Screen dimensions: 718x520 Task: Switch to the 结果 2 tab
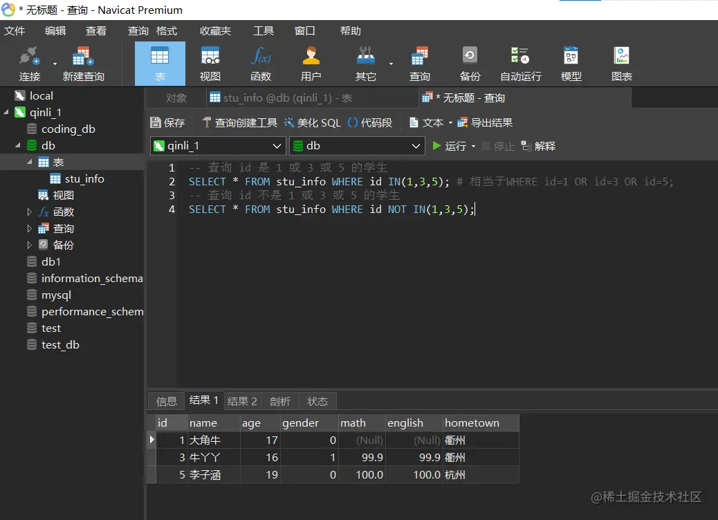coord(242,402)
